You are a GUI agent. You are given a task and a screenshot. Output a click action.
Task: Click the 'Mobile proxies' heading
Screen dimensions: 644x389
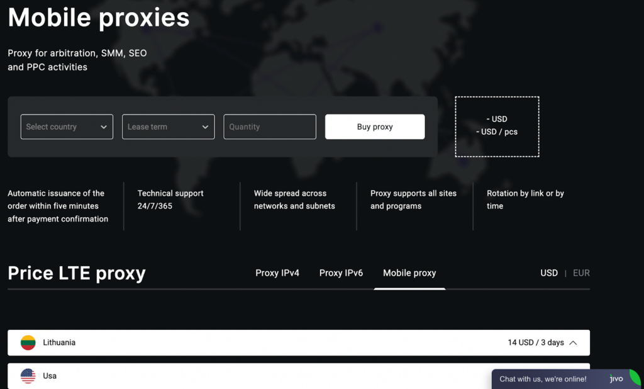coord(99,18)
